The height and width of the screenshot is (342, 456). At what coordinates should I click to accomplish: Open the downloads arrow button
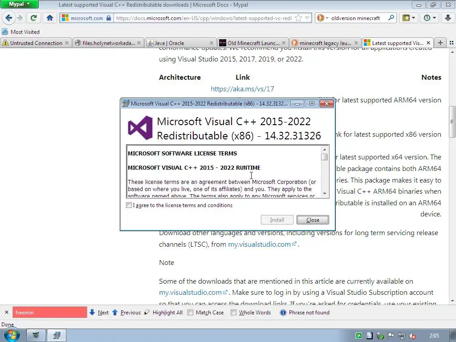[448, 18]
